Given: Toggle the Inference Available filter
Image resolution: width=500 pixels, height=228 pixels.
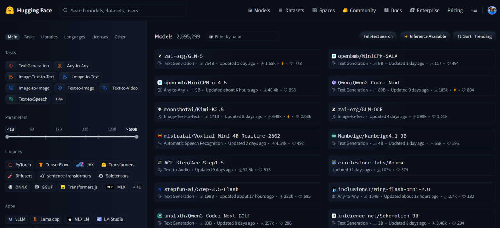Looking at the screenshot, I should (425, 36).
